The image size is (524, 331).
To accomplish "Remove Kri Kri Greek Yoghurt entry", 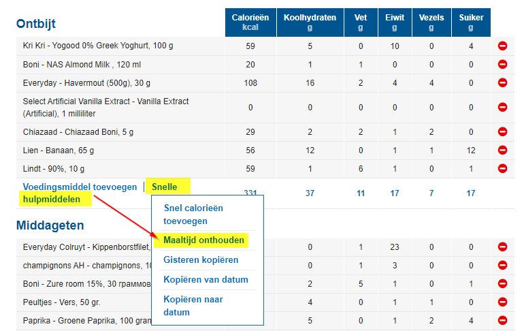I will point(503,46).
